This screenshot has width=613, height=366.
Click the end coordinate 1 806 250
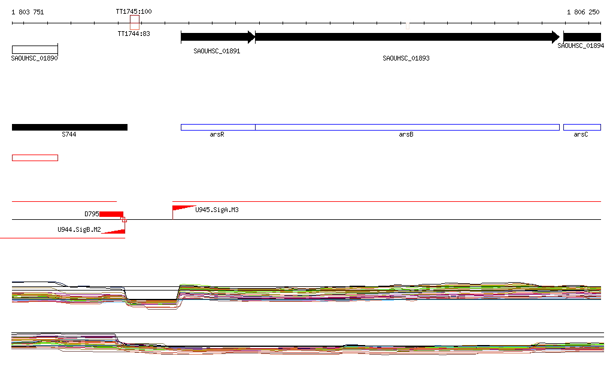click(583, 12)
